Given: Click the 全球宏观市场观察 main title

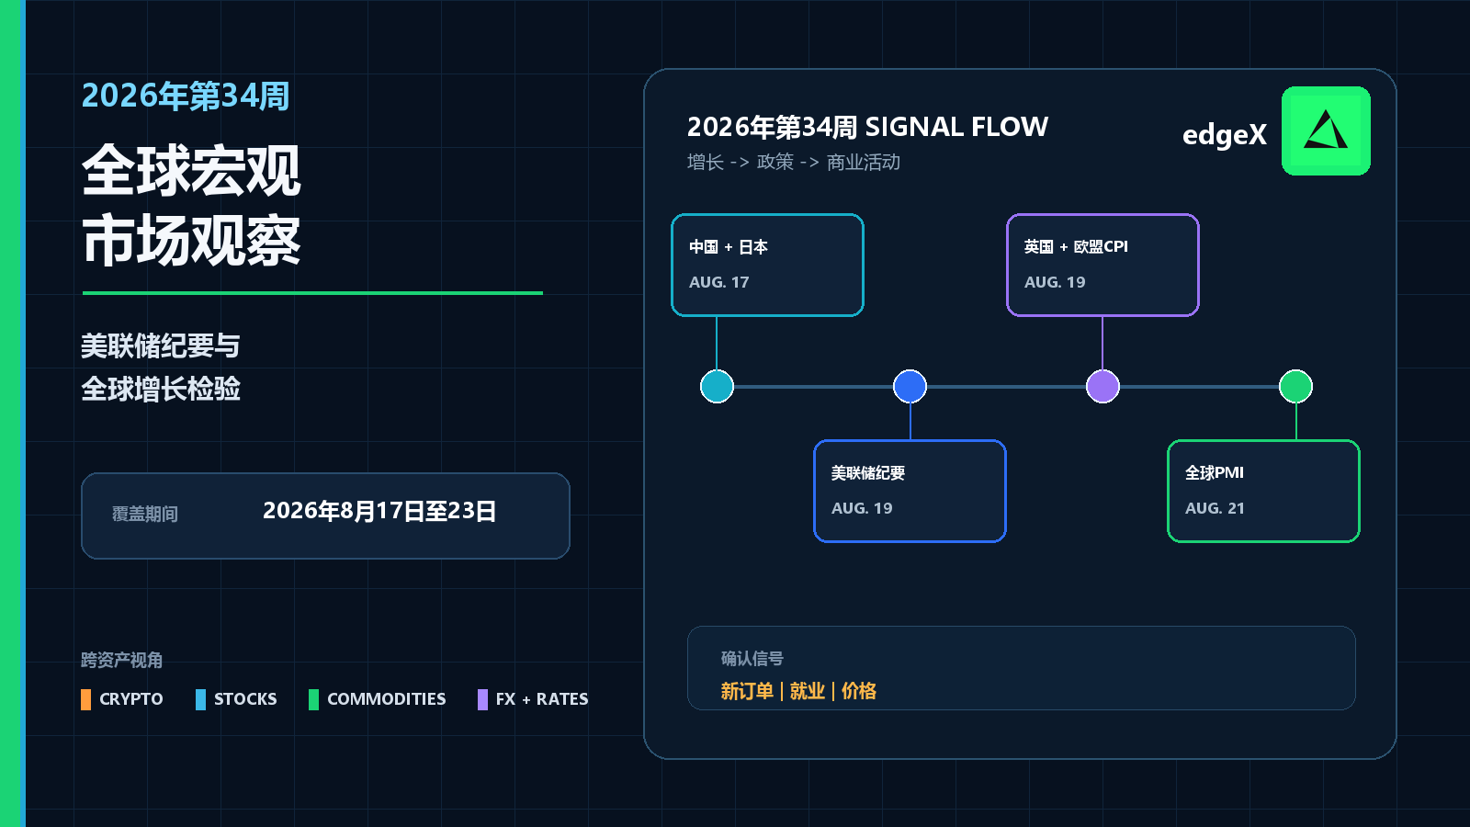Looking at the screenshot, I should point(191,205).
